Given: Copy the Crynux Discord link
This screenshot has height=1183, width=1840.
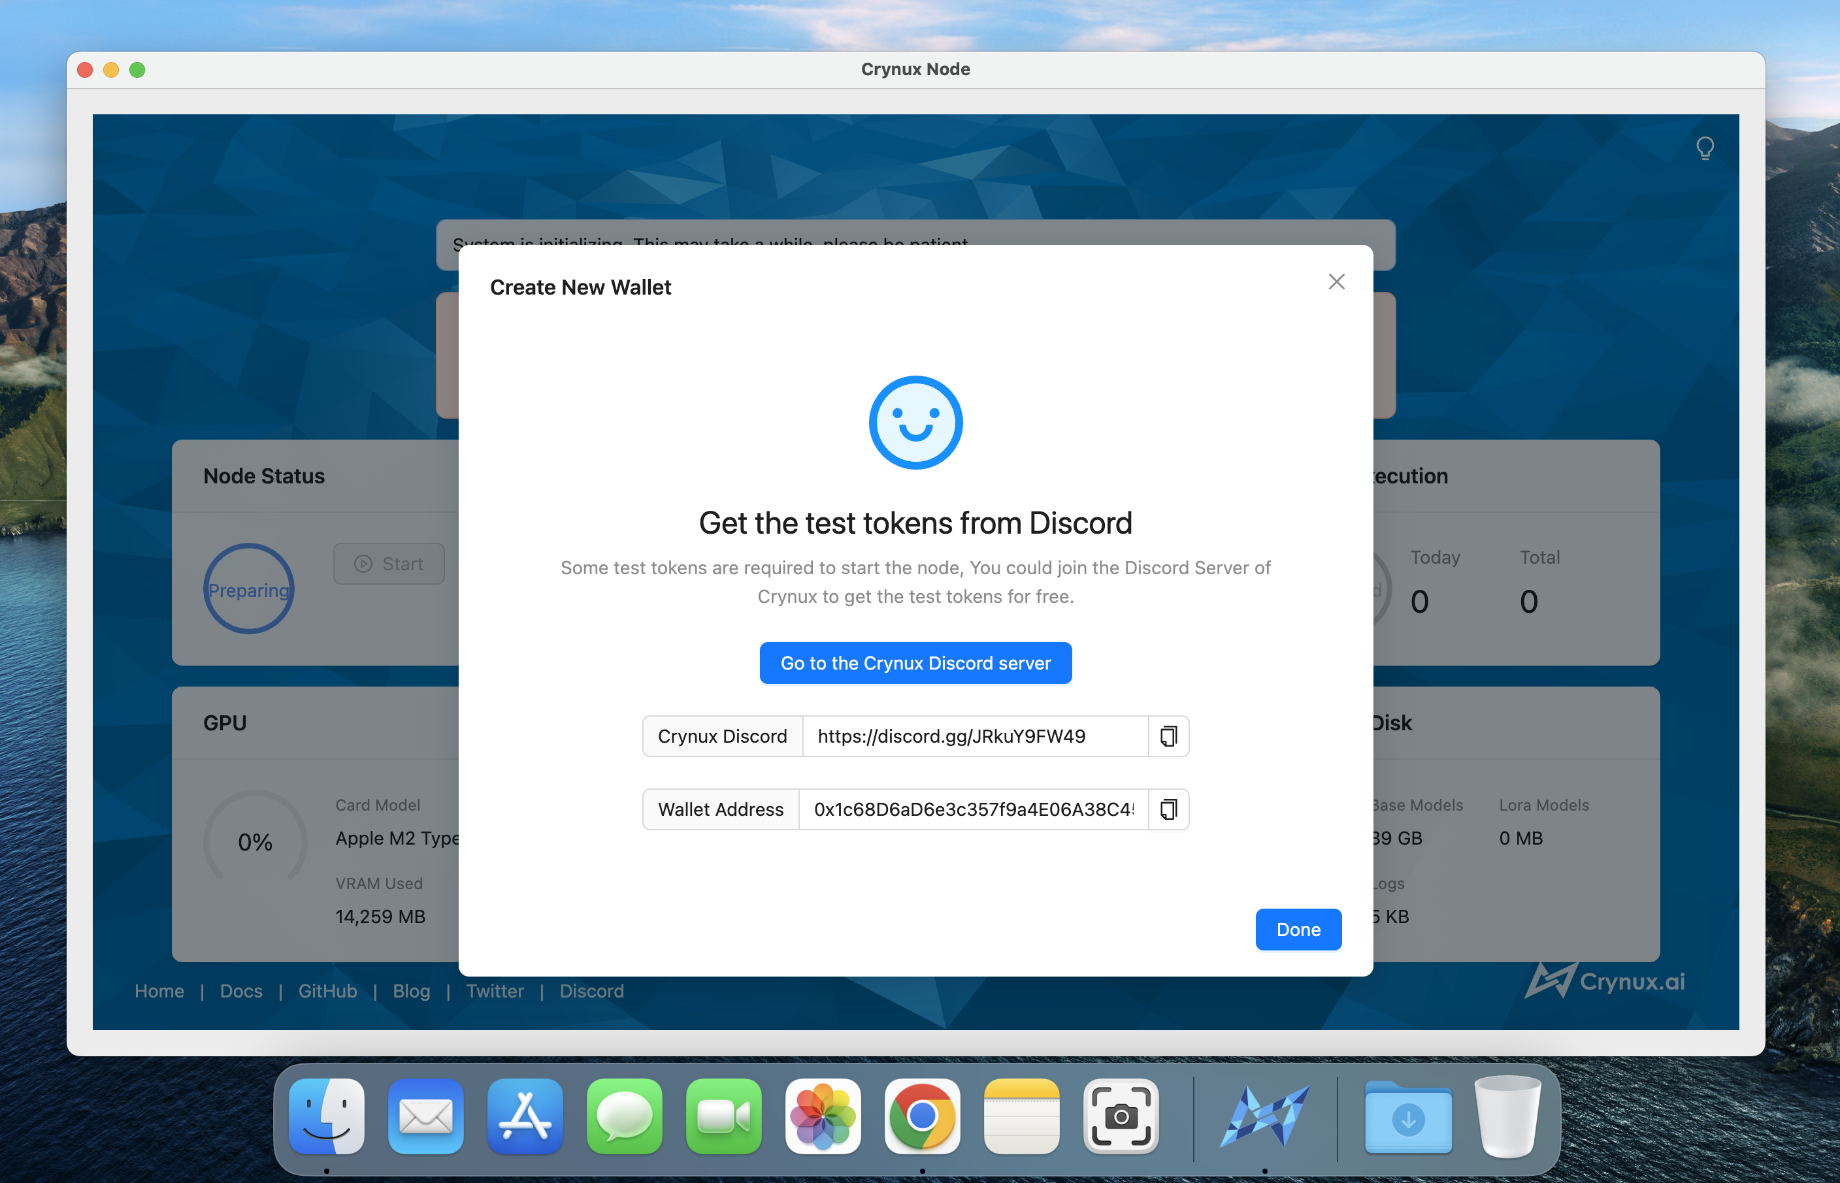Looking at the screenshot, I should pos(1168,736).
